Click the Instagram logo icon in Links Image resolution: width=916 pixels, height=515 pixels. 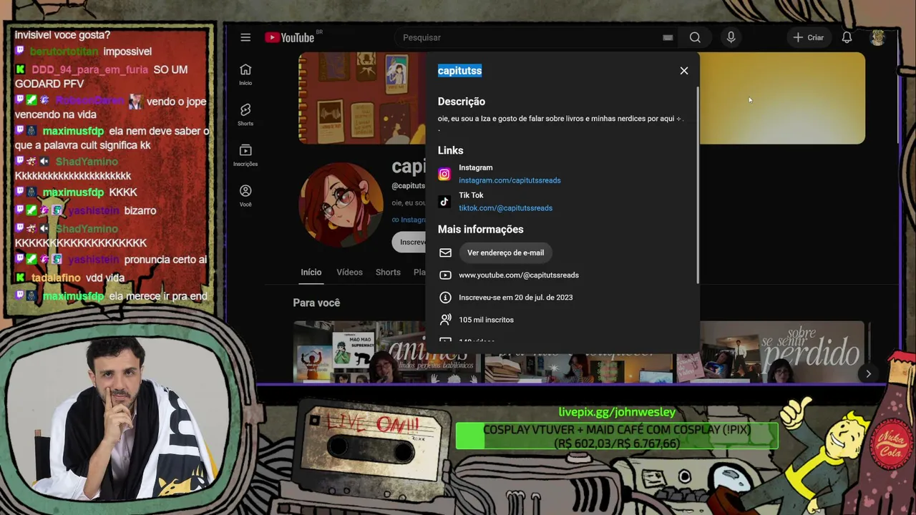[444, 174]
